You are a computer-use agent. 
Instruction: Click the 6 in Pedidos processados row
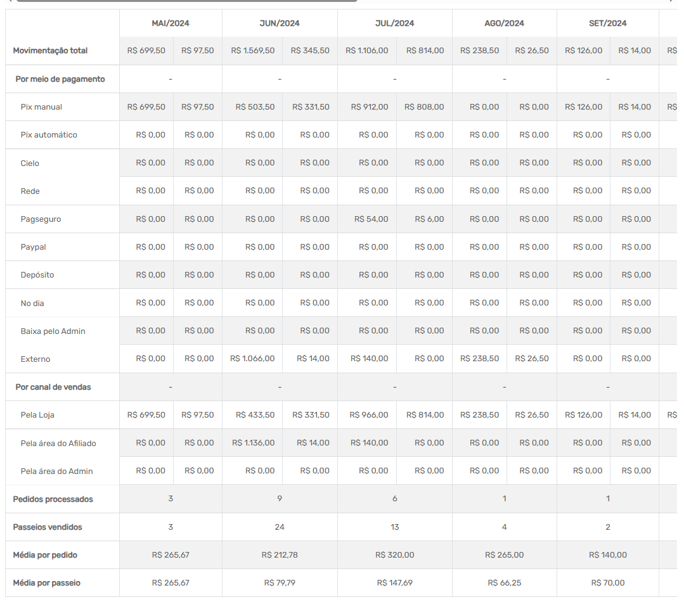tap(395, 498)
